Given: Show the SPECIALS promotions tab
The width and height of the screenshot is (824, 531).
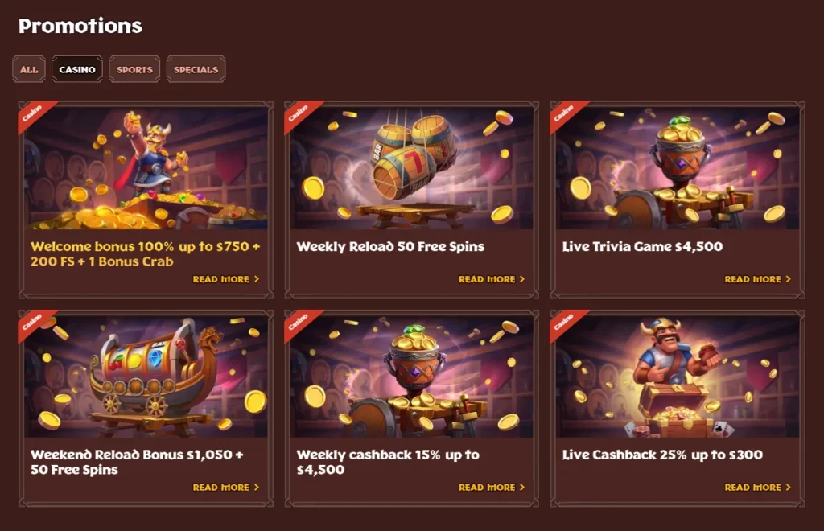Looking at the screenshot, I should (x=196, y=69).
